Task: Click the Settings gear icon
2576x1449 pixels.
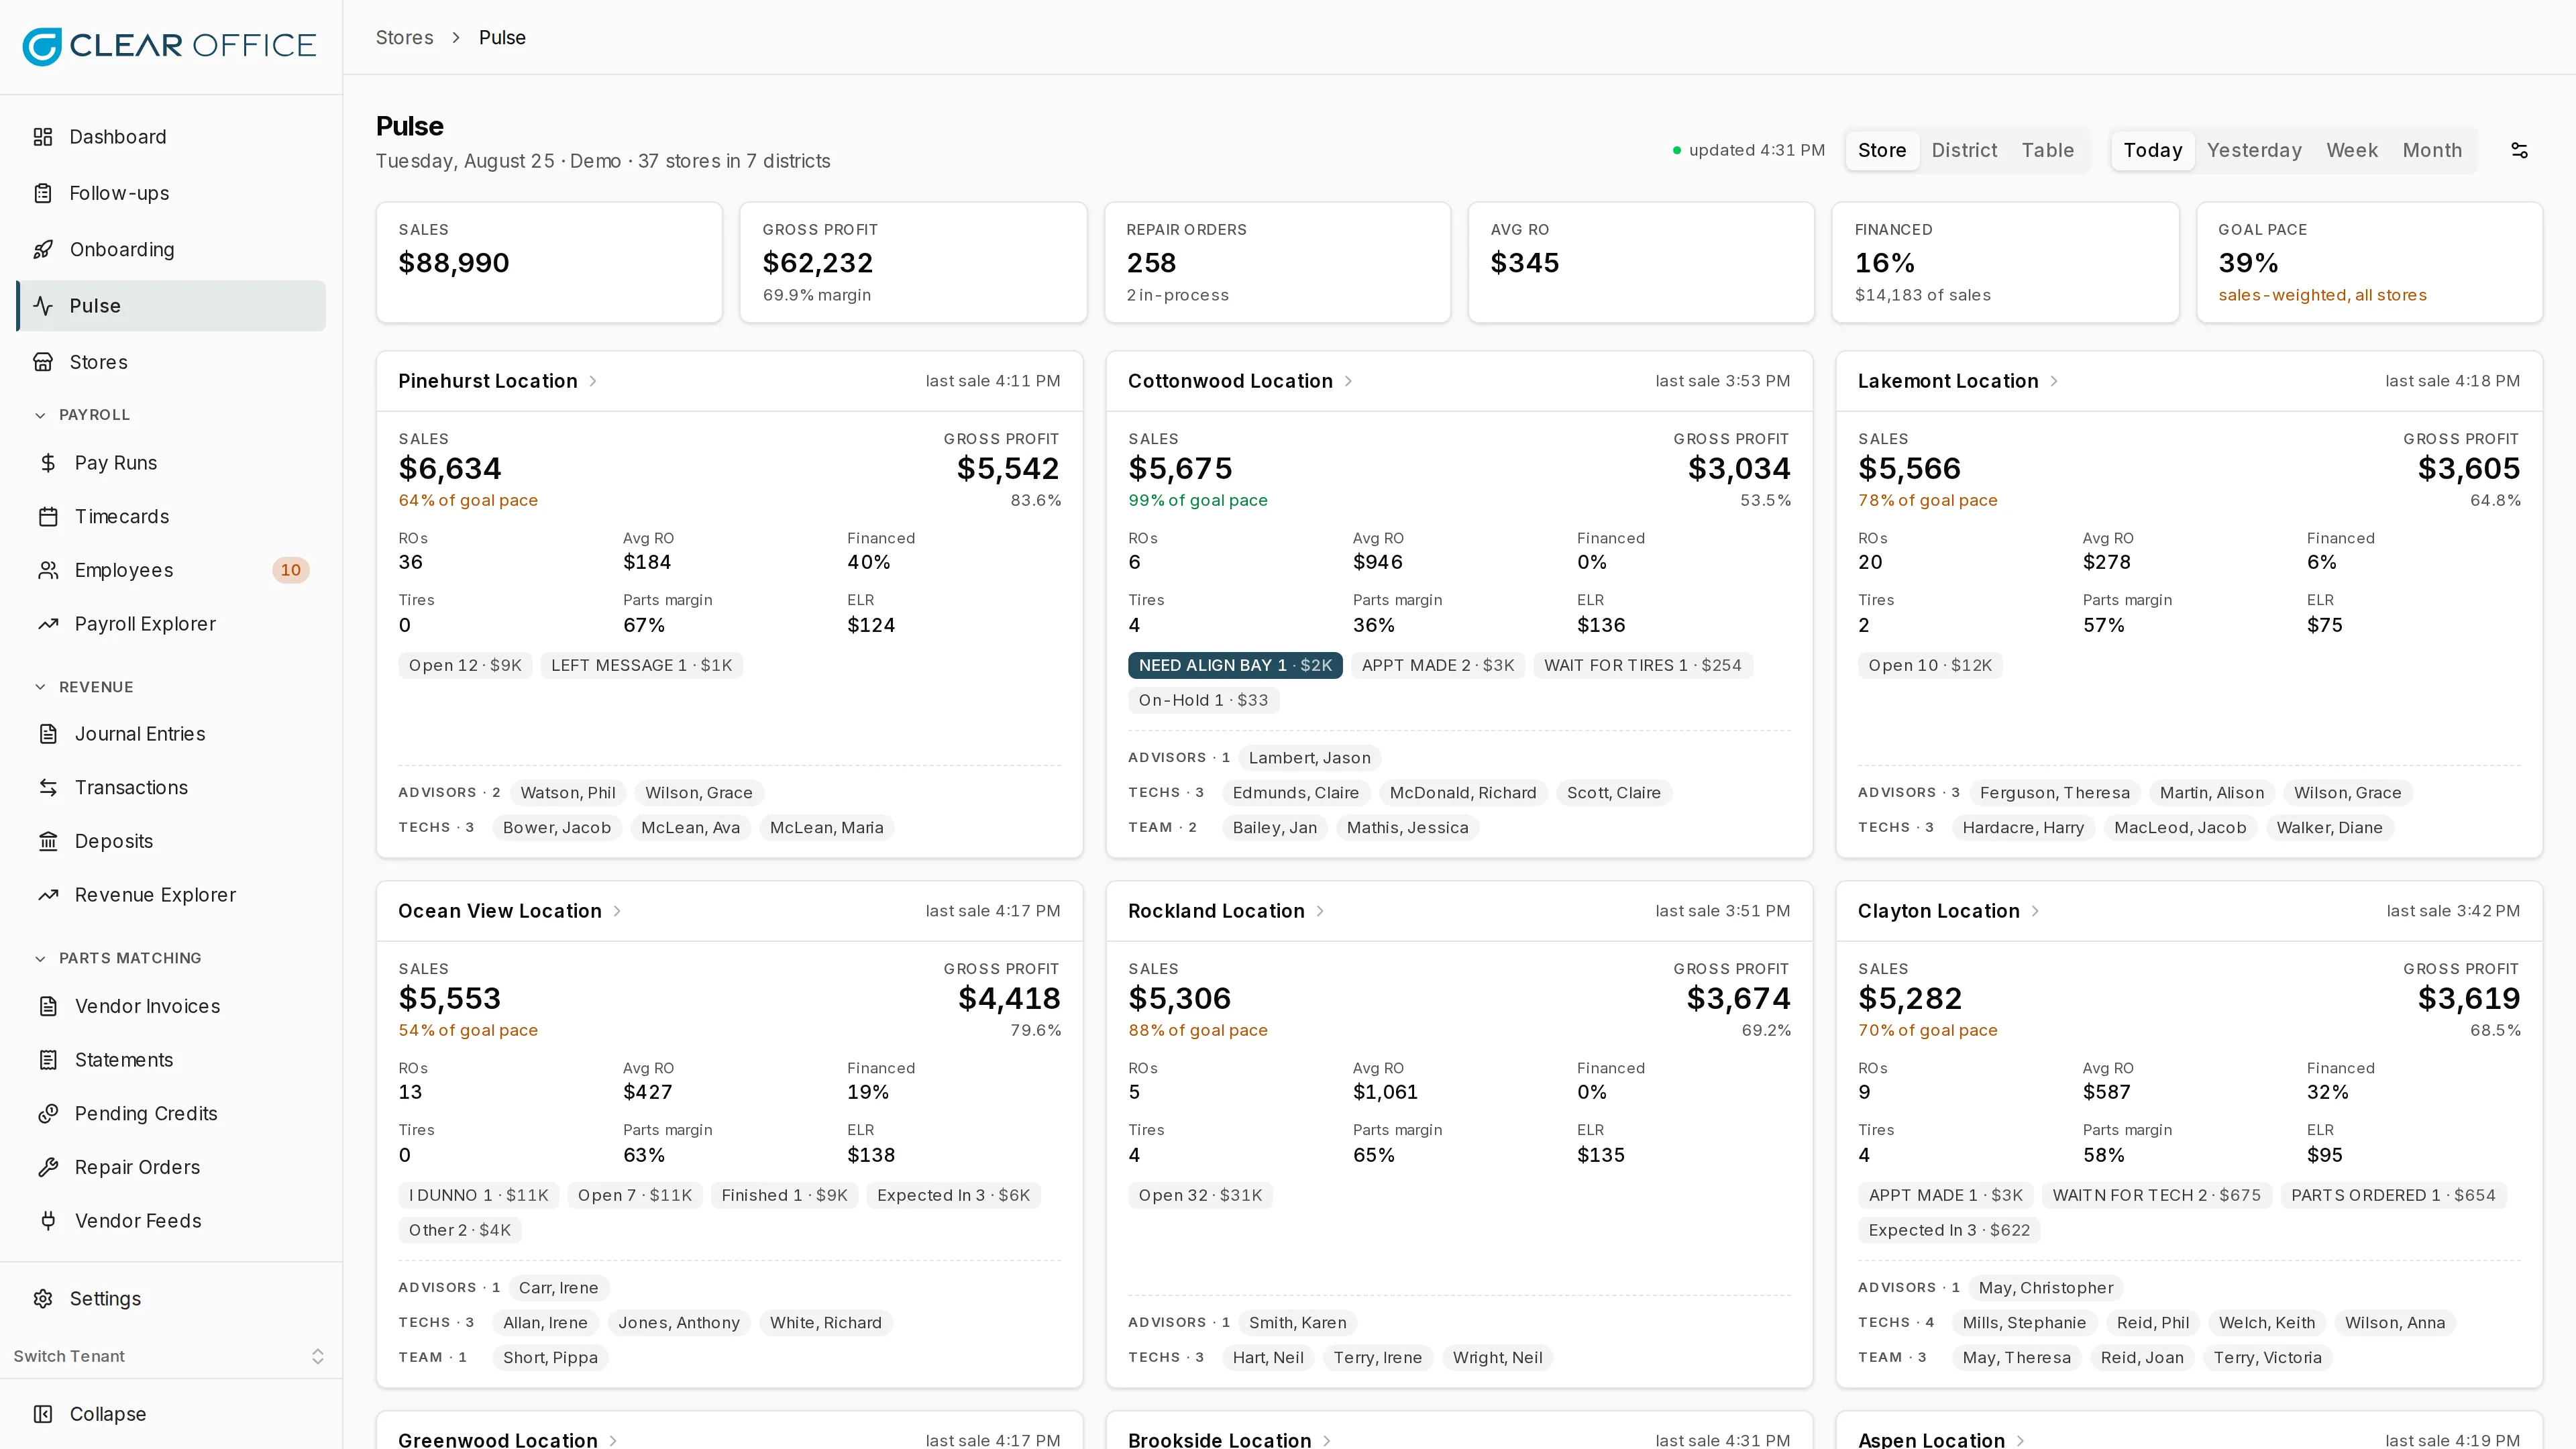Action: tap(43, 1299)
